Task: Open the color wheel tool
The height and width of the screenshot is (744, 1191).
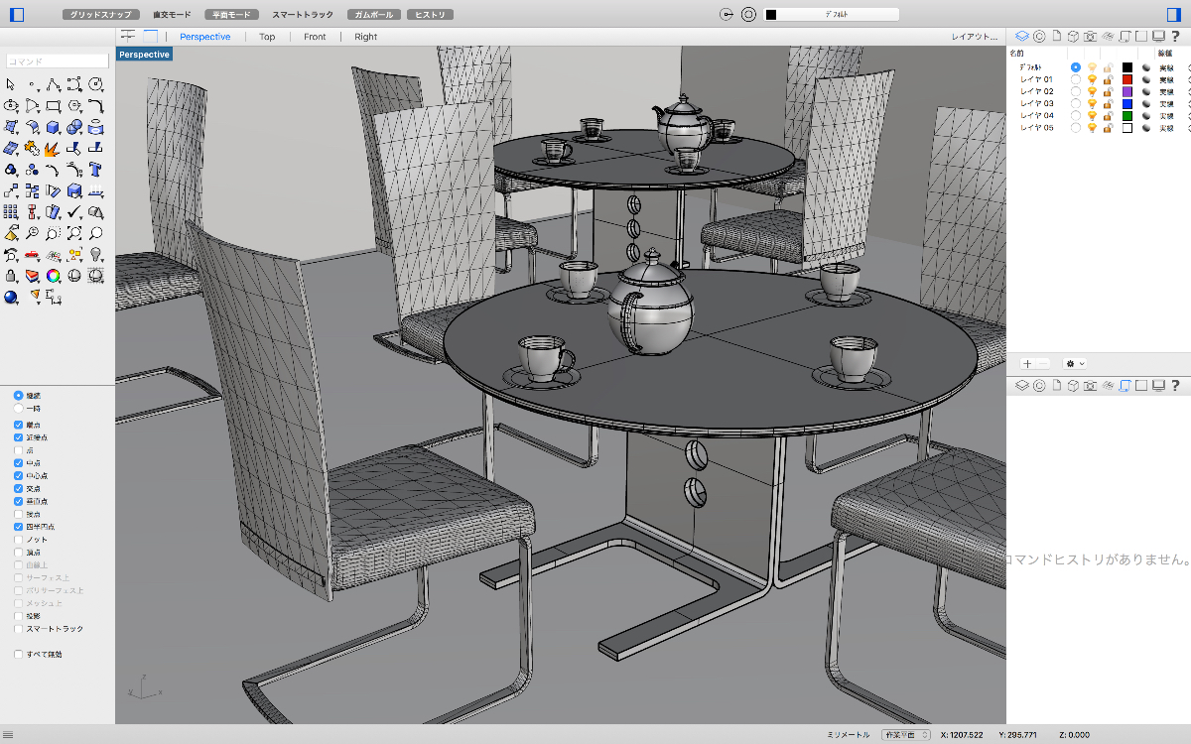Action: click(54, 276)
